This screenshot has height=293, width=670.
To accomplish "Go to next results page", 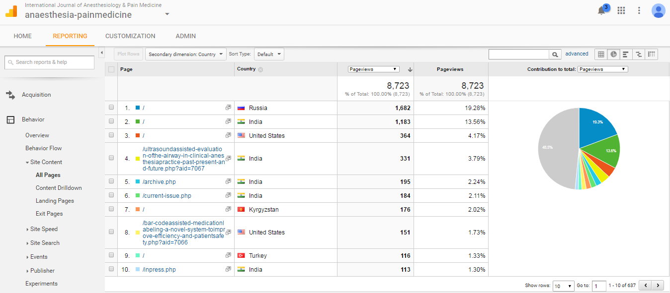I will [x=658, y=286].
